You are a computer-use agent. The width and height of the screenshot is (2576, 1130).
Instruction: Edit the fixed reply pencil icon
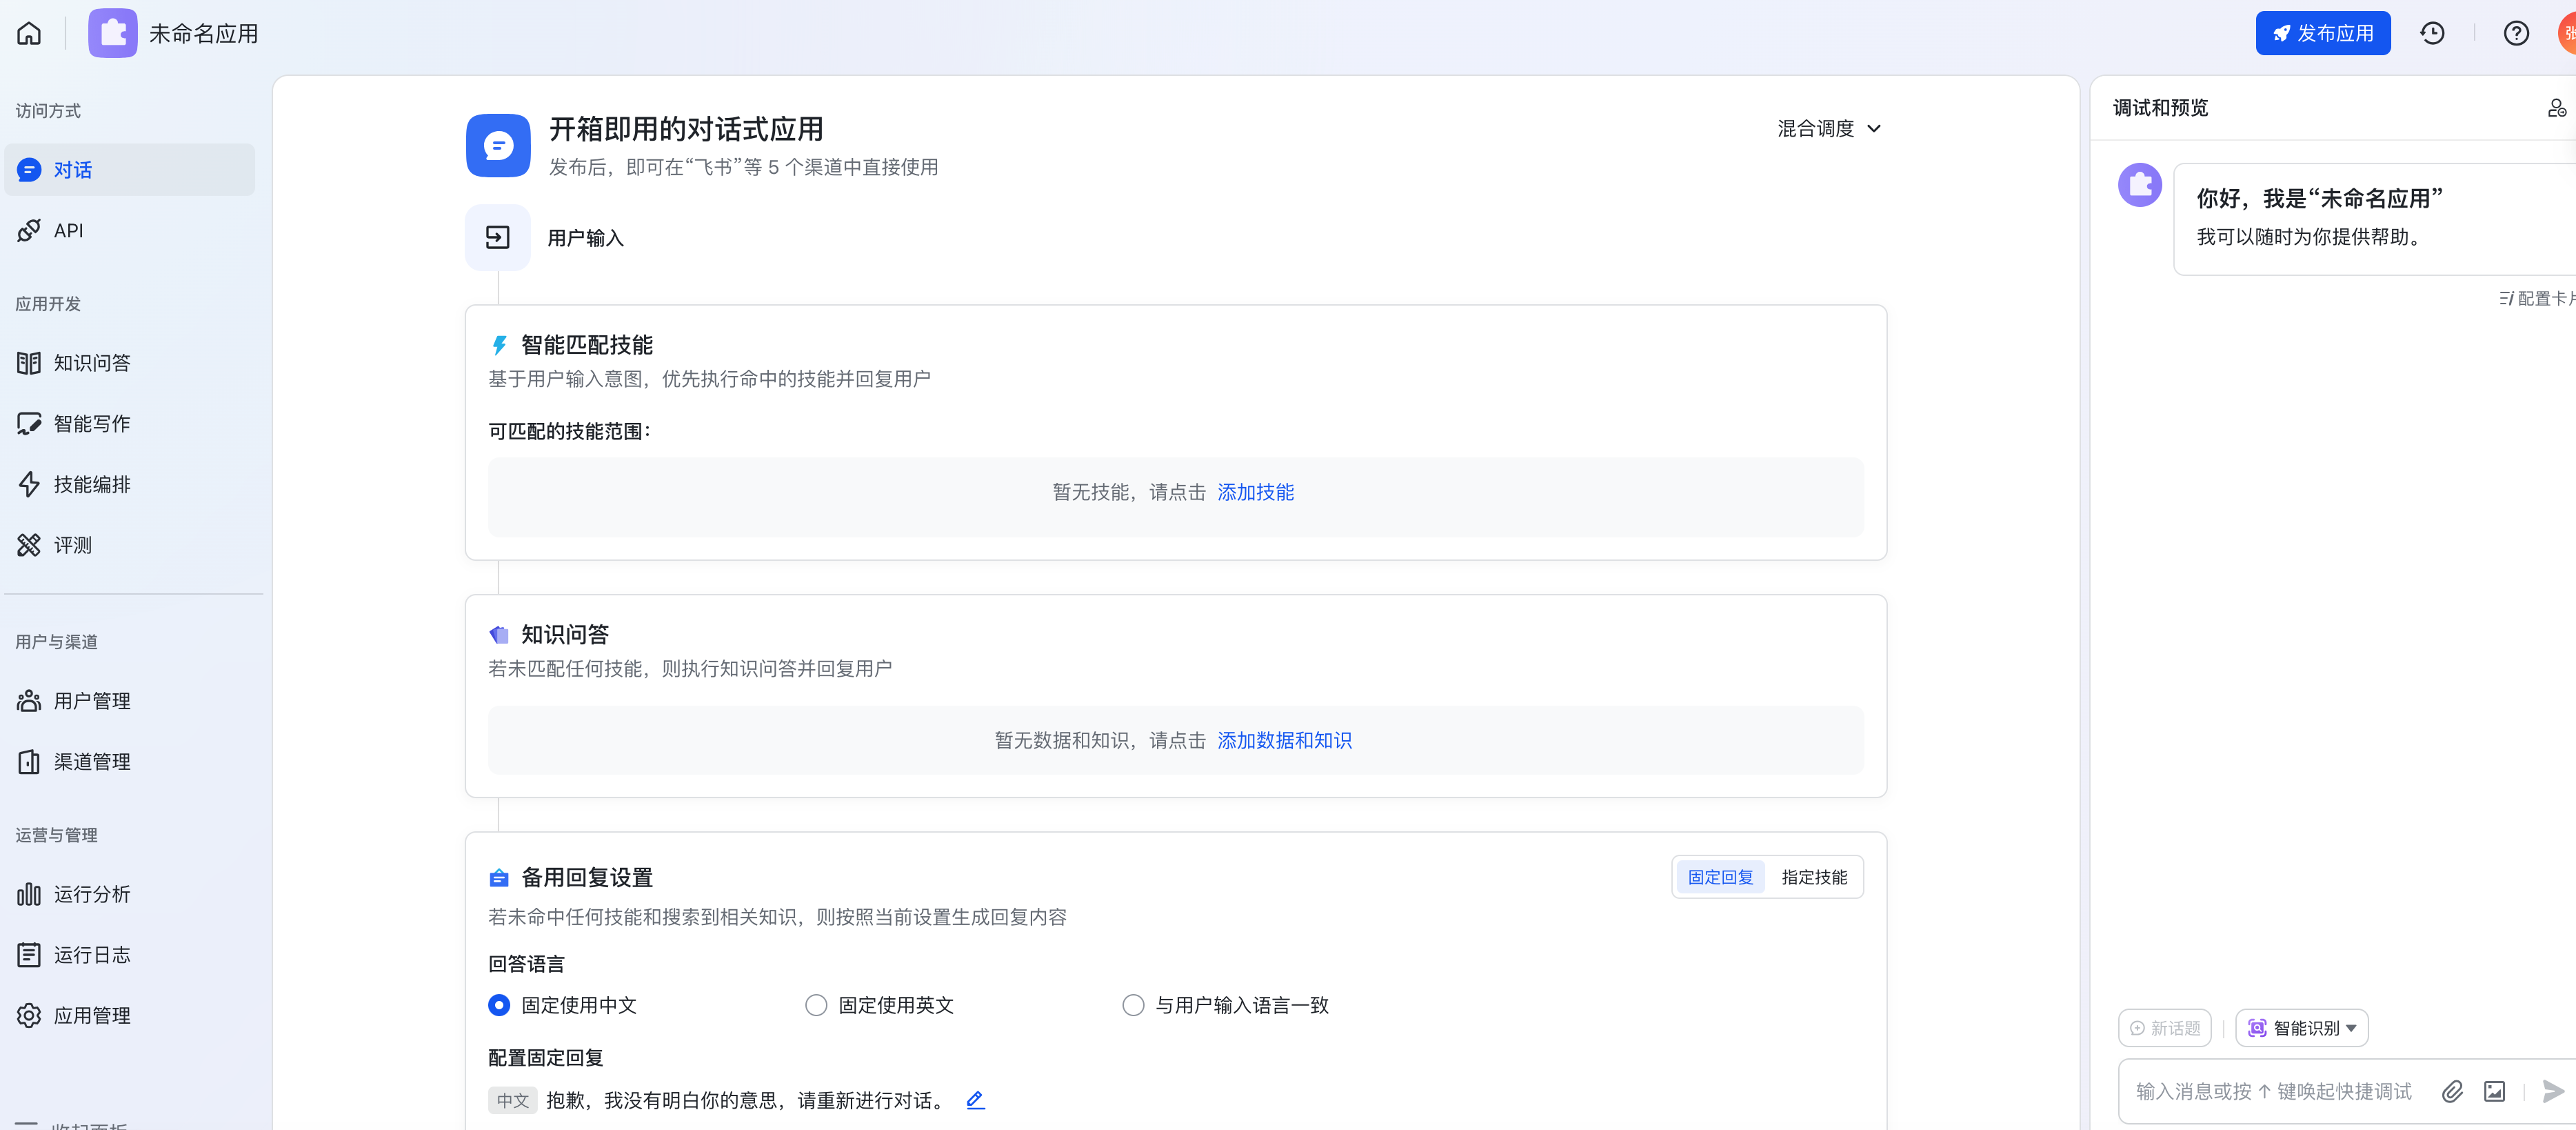point(976,1100)
